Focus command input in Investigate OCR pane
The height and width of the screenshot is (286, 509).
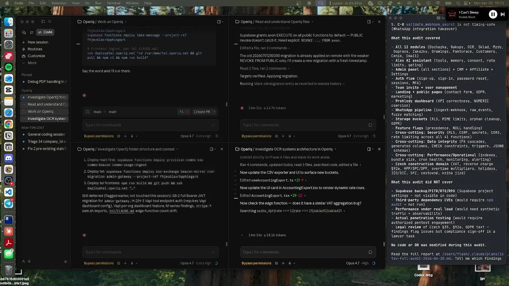[308, 252]
